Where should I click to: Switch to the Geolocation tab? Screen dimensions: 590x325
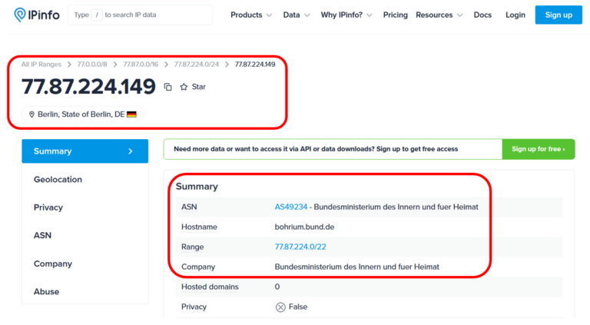[x=58, y=180]
